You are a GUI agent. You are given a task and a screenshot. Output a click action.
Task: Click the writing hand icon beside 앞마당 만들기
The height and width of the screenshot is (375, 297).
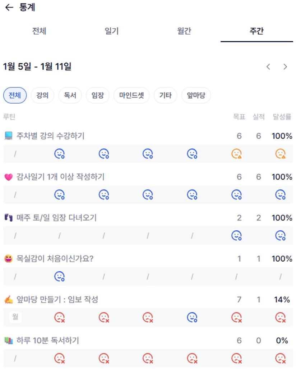(9, 299)
